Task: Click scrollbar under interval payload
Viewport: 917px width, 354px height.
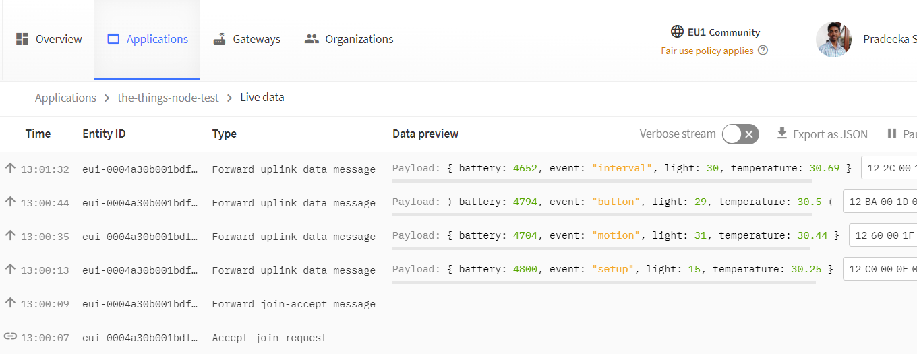Action: [602, 181]
